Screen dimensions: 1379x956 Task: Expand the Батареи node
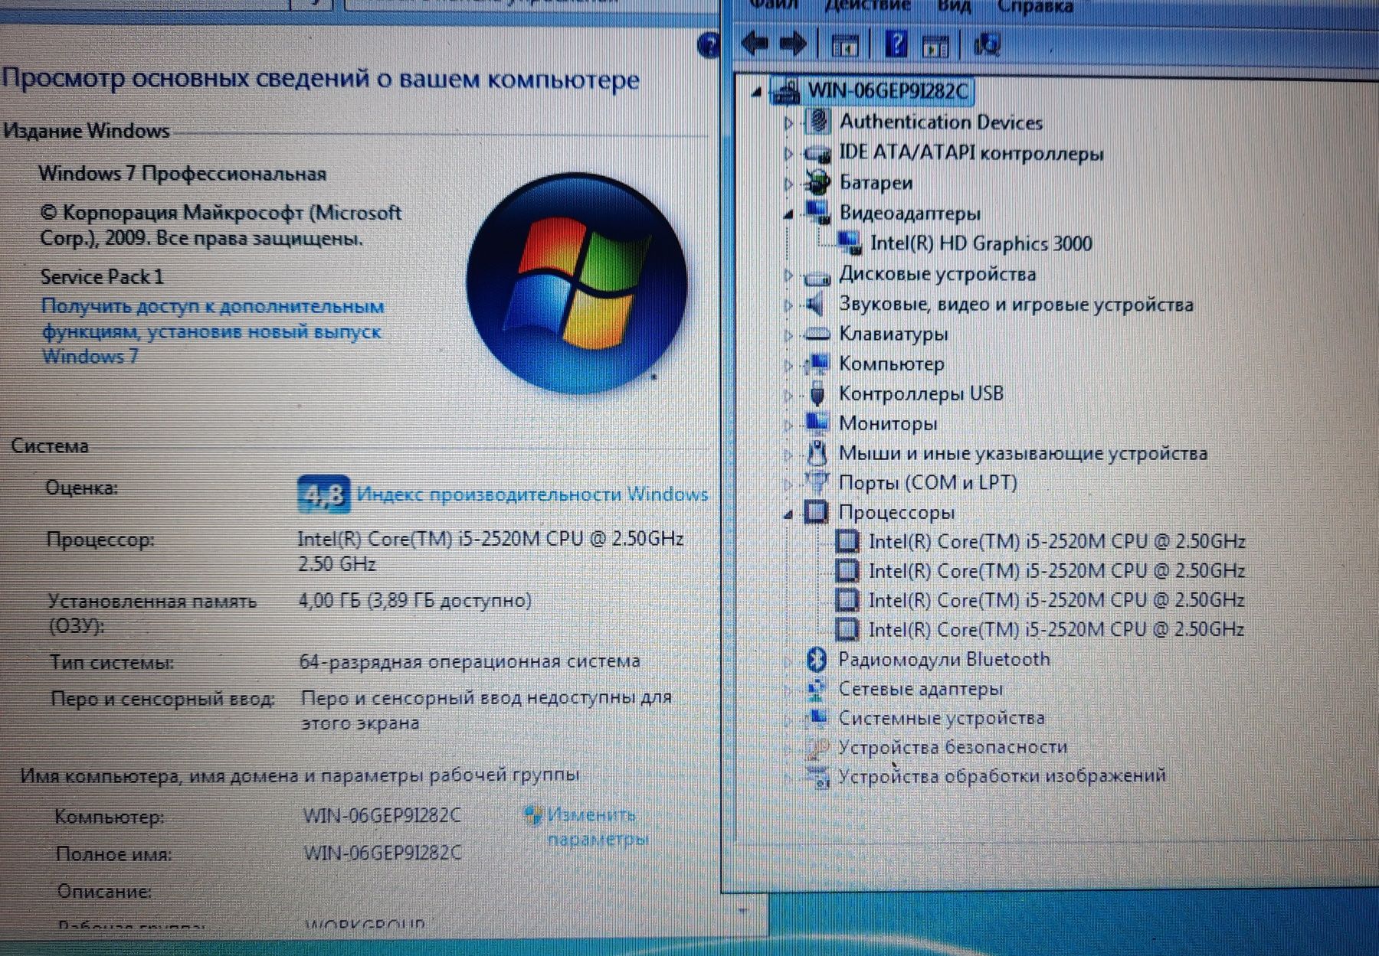pos(788,184)
